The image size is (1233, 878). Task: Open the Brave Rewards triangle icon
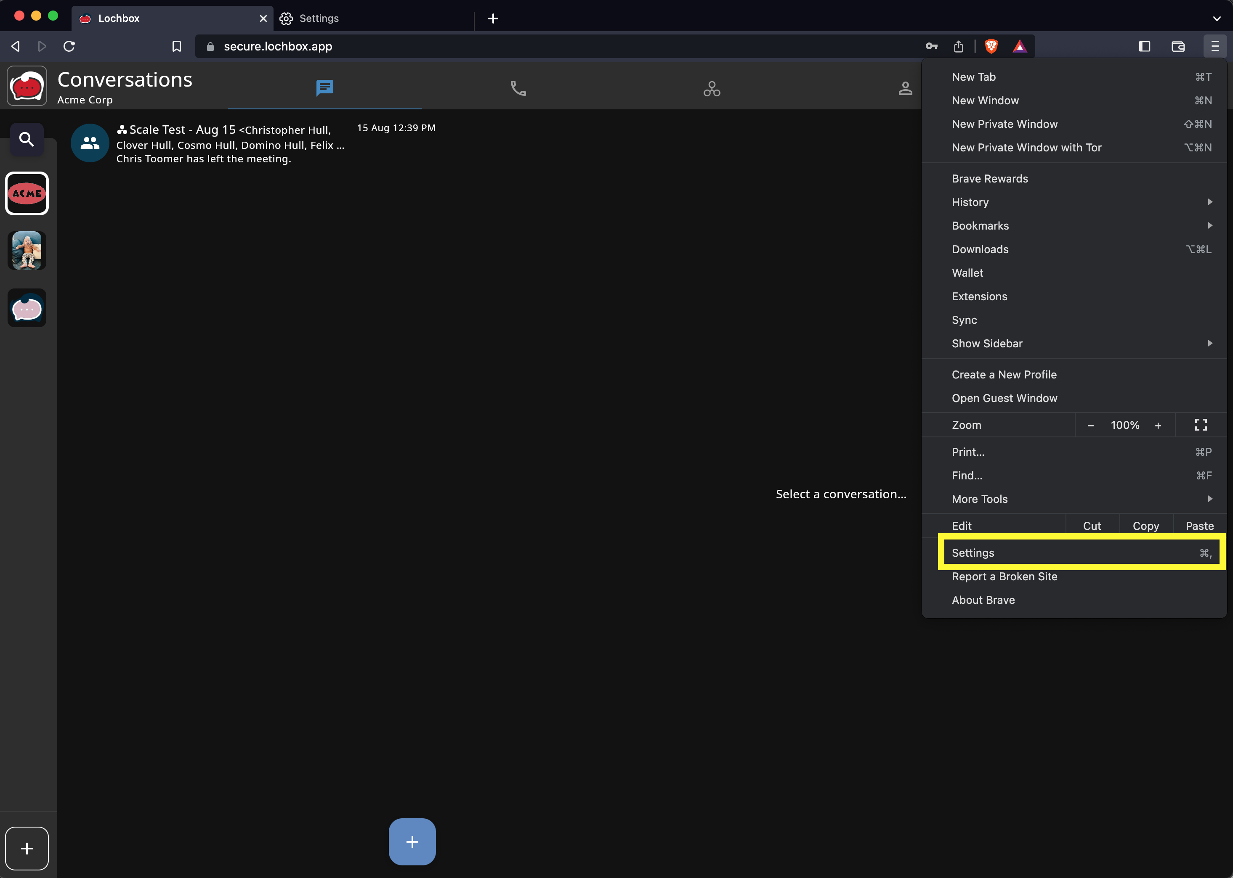coord(1019,47)
